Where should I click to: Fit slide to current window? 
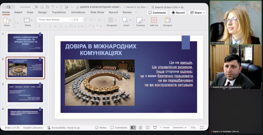click(202, 128)
